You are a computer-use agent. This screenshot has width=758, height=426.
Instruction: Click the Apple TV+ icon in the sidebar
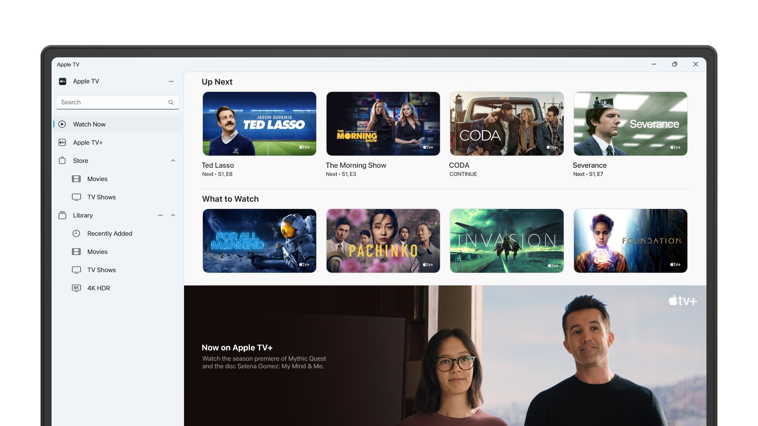point(62,142)
